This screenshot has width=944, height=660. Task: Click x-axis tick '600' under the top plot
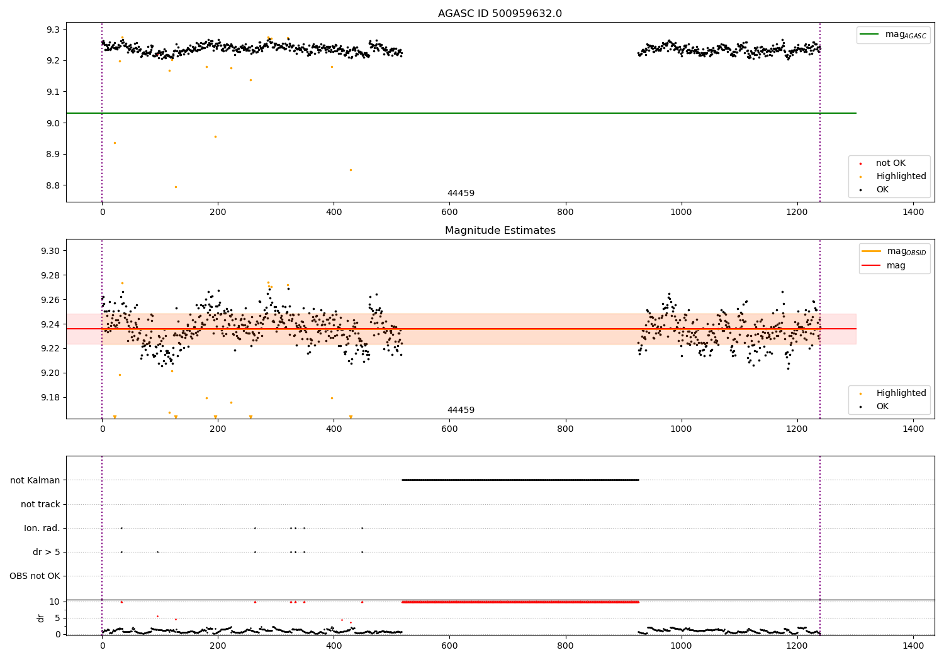(449, 212)
